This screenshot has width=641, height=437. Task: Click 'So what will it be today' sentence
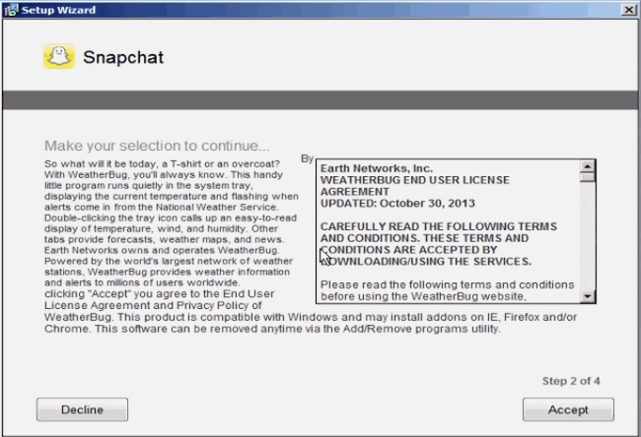[163, 163]
